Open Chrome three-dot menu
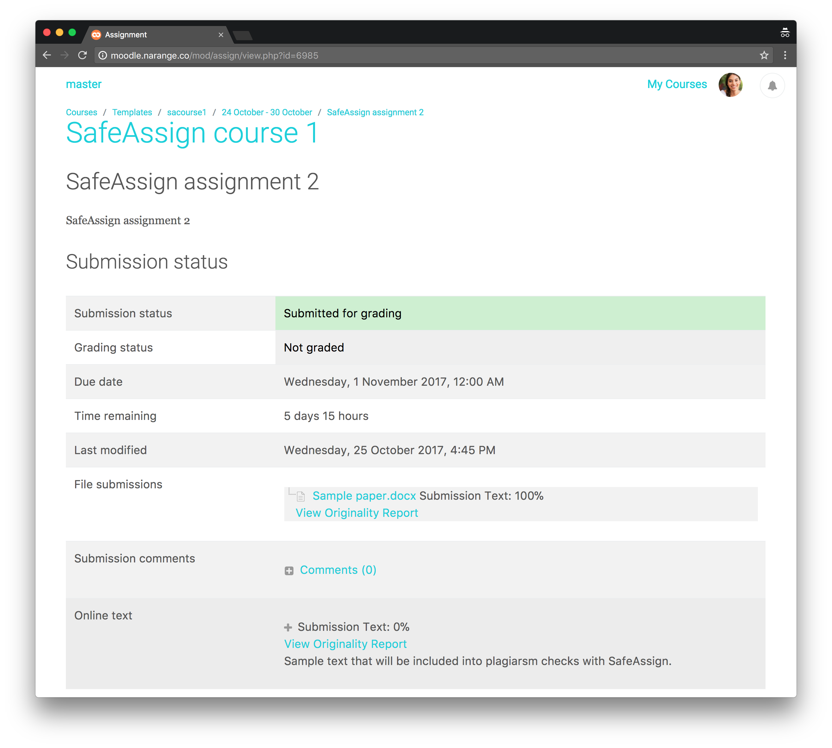Screen dimensions: 832x748 click(785, 55)
